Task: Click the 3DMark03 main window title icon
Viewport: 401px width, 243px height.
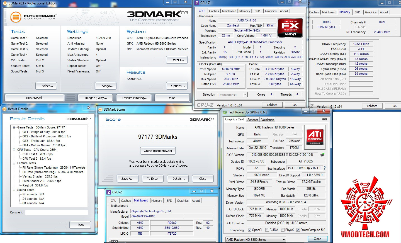Action: coord(5,3)
